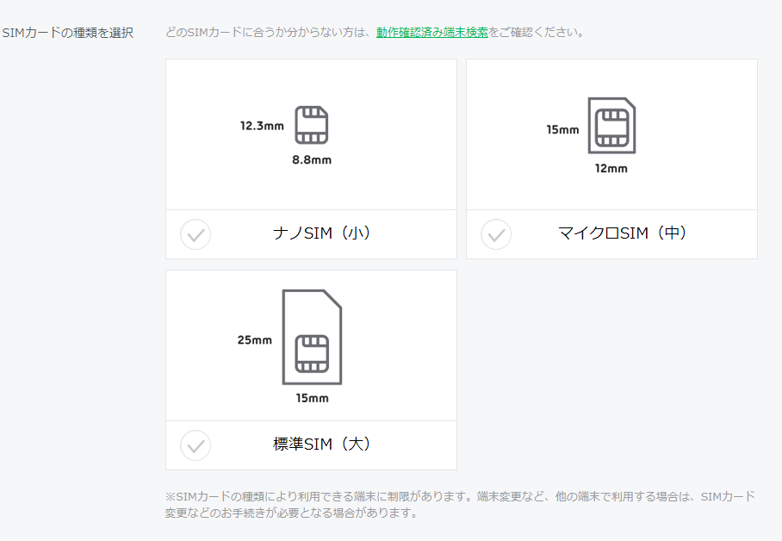Tick the checkmark circle for 標準SIM
This screenshot has height=541, width=782.
coord(195,445)
